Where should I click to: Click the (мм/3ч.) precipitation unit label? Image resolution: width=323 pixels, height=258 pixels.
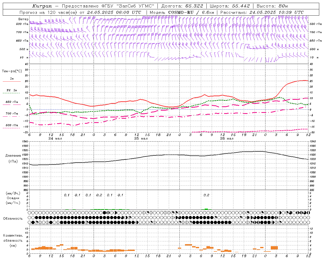[13, 193]
